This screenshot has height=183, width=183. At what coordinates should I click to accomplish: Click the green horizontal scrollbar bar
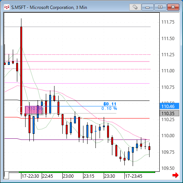(x=87, y=172)
